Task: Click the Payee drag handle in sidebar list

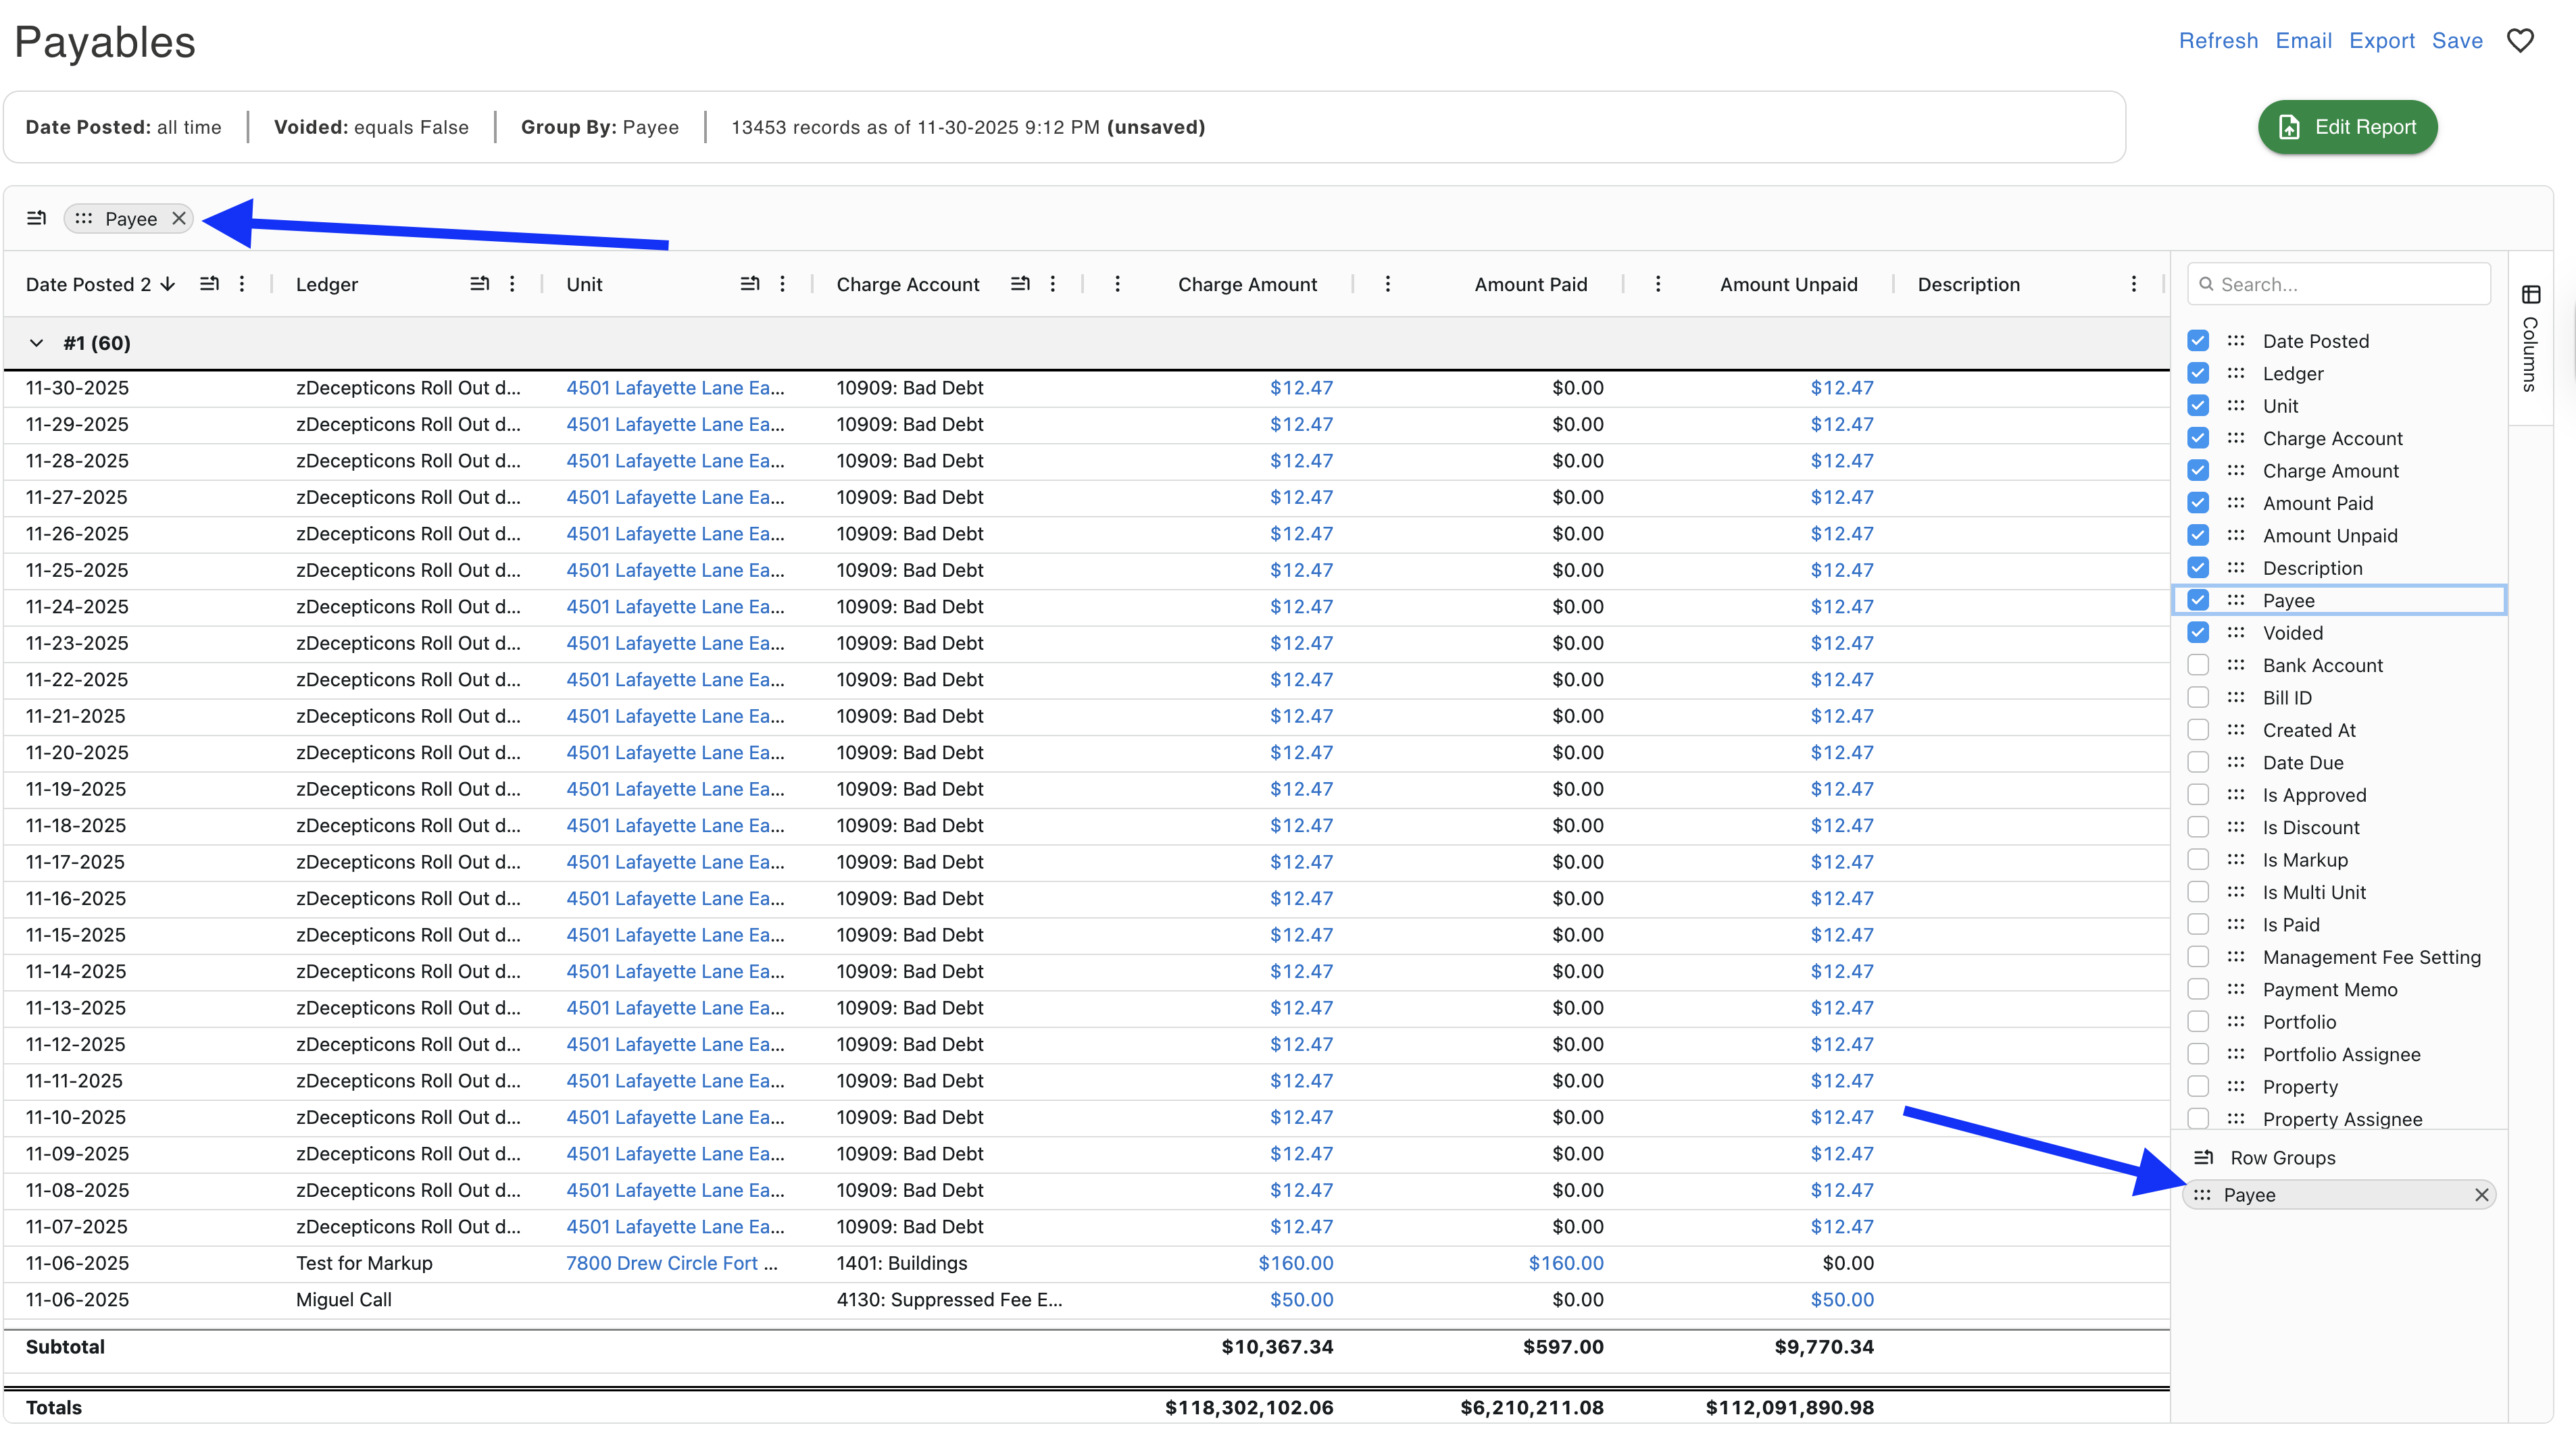Action: [2236, 600]
